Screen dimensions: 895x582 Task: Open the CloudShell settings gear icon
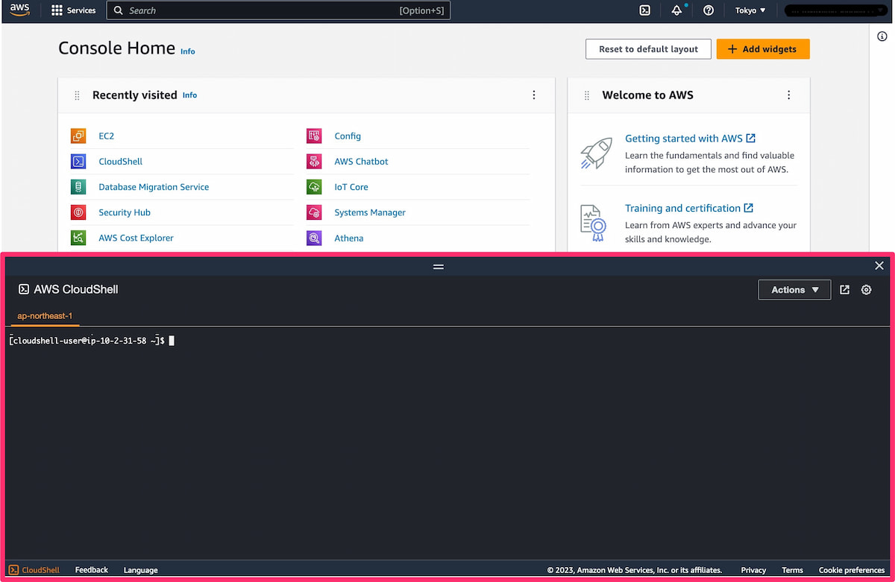coord(866,289)
